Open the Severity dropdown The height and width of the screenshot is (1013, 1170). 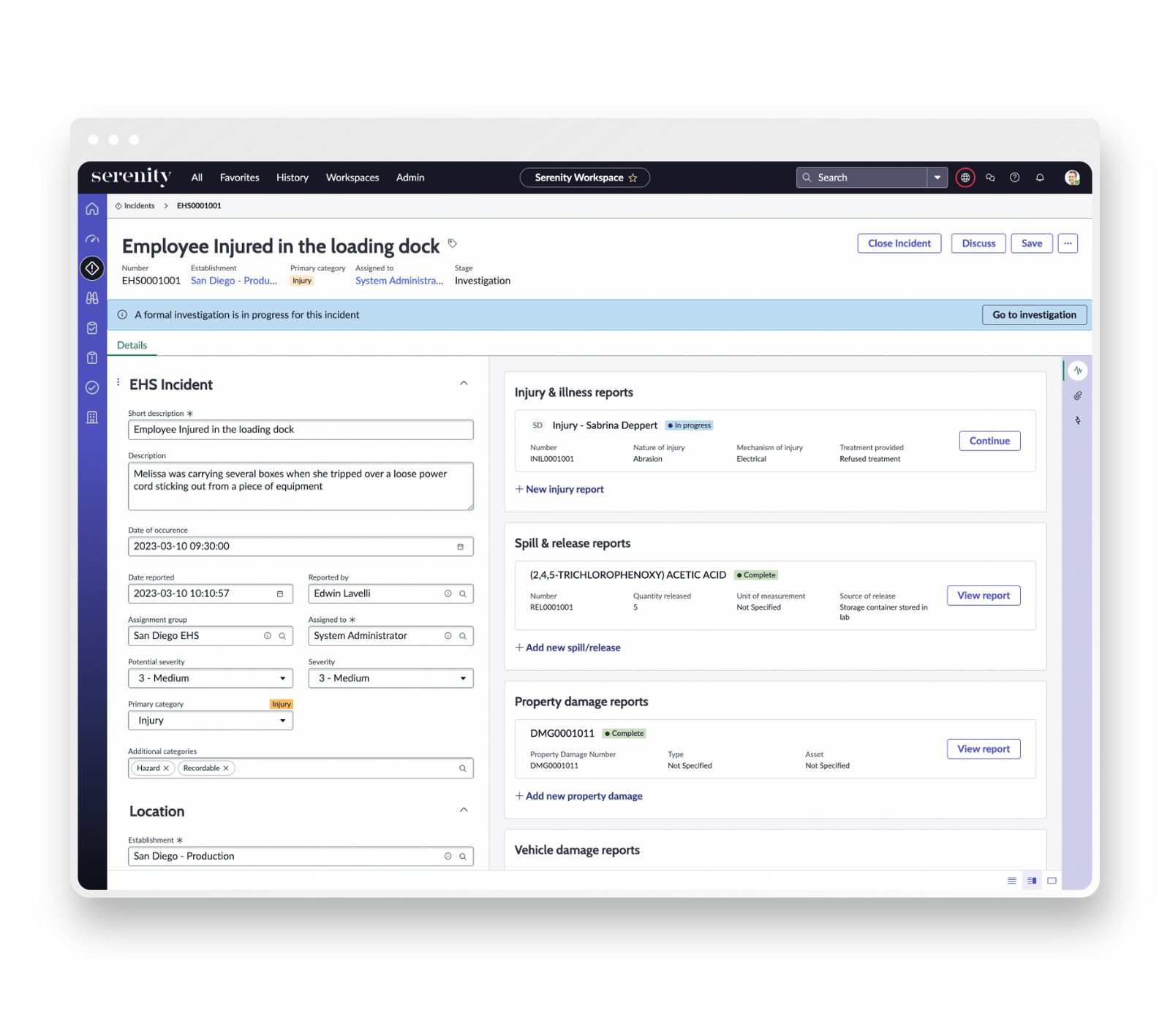463,678
